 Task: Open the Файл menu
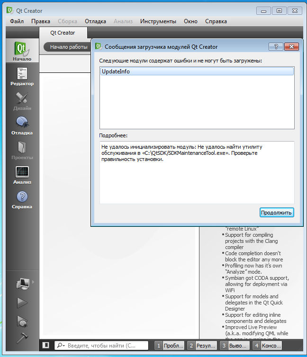pyautogui.click(x=17, y=21)
